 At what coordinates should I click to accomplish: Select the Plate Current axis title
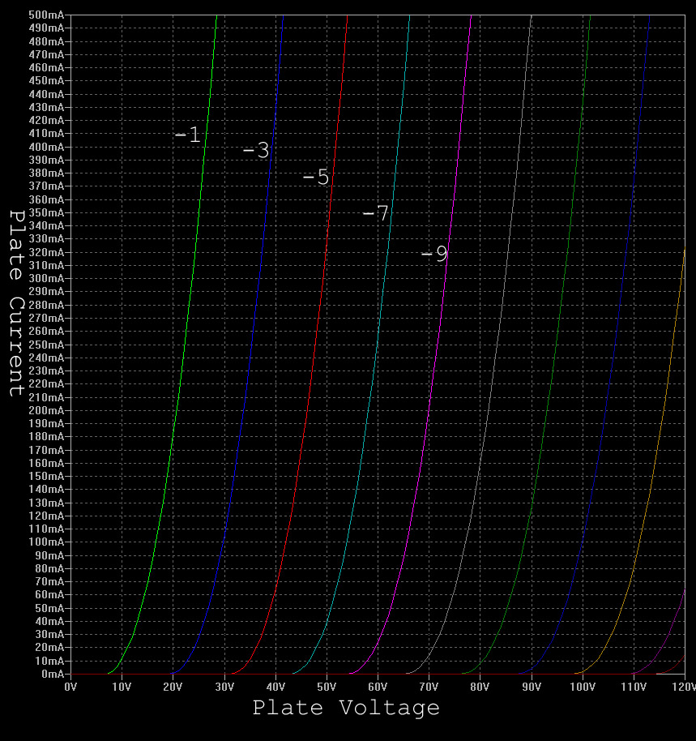click(16, 303)
